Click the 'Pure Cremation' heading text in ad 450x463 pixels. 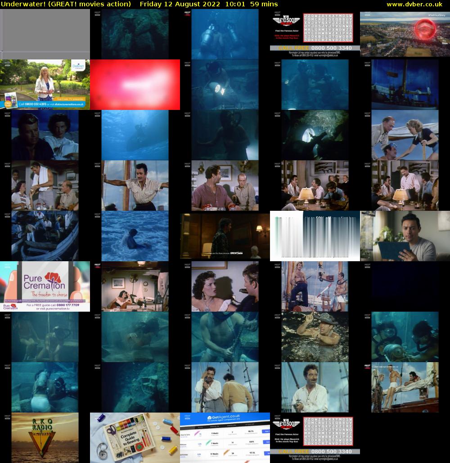click(44, 282)
